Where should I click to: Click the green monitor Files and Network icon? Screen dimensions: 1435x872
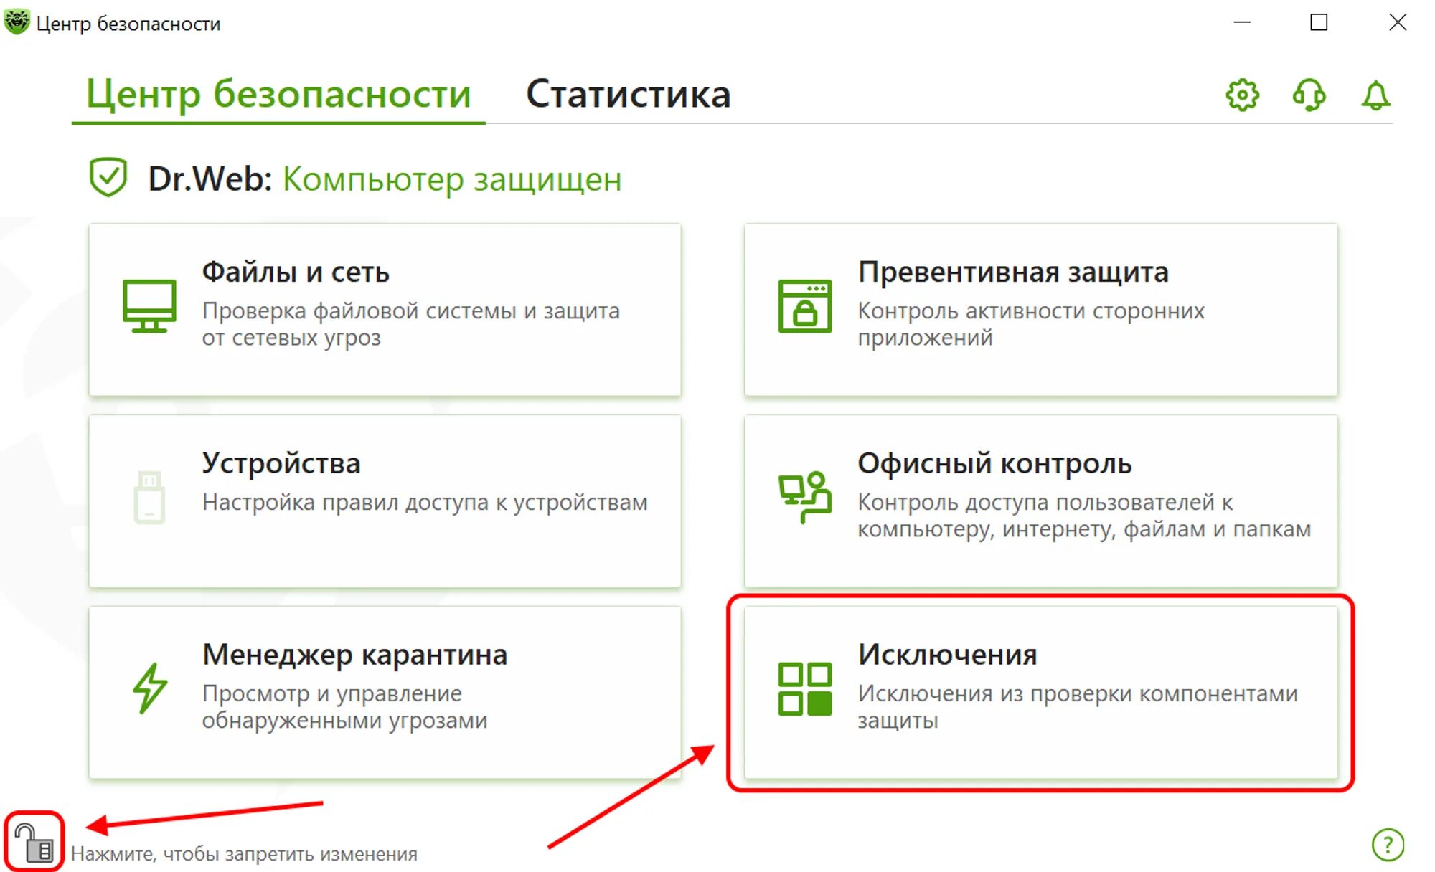click(x=149, y=305)
